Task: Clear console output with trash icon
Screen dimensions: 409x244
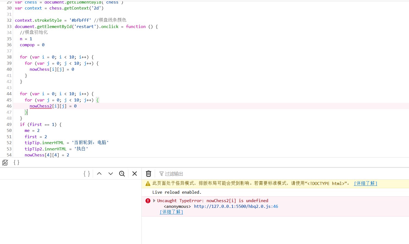Action: tap(148, 174)
